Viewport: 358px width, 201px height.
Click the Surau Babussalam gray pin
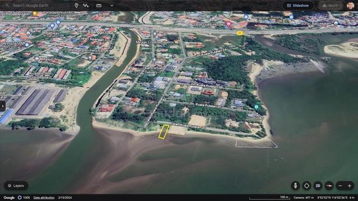tap(336, 23)
